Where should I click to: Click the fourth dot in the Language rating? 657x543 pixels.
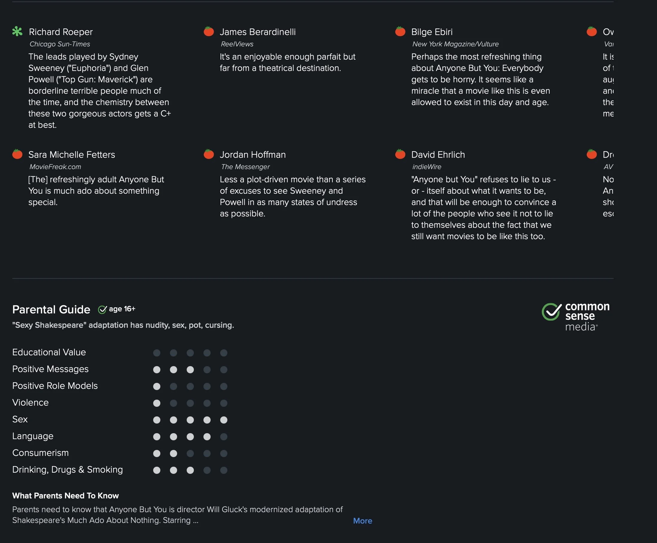(x=207, y=437)
